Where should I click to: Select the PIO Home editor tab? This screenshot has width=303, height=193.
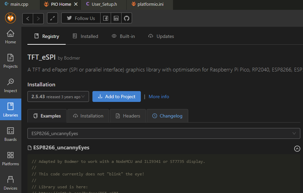pyautogui.click(x=61, y=4)
